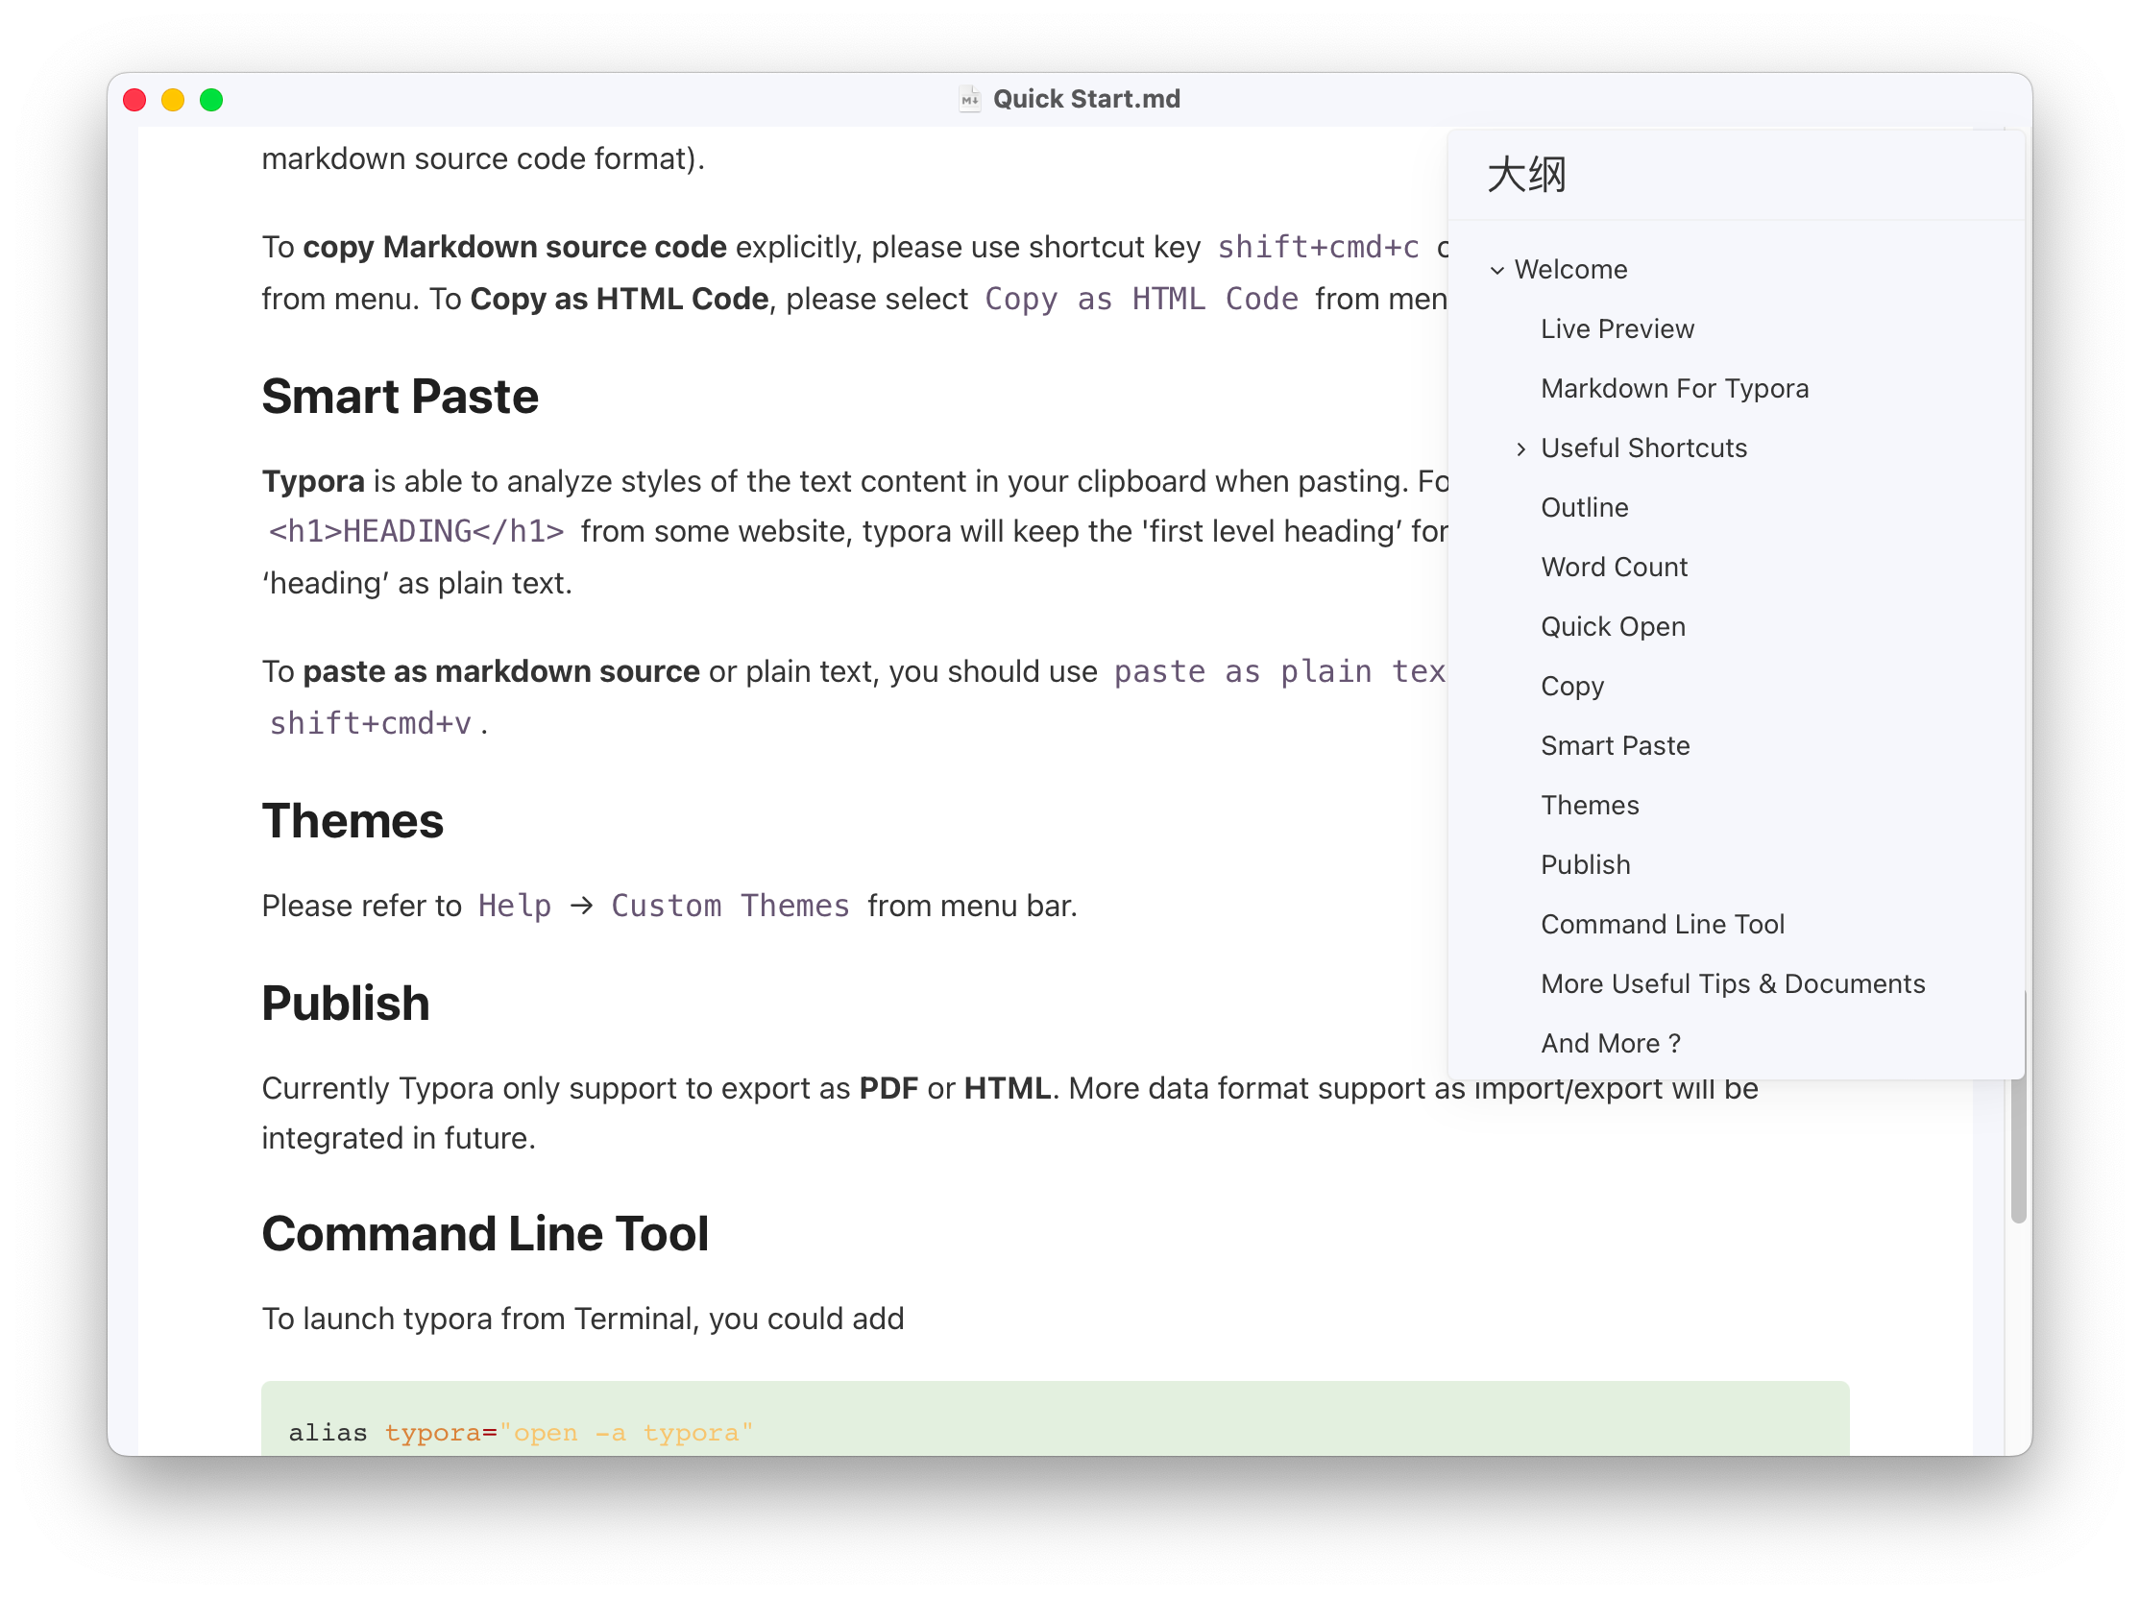Jump to And More ? outline item
Viewport: 2140px width, 1598px height.
(1610, 1043)
